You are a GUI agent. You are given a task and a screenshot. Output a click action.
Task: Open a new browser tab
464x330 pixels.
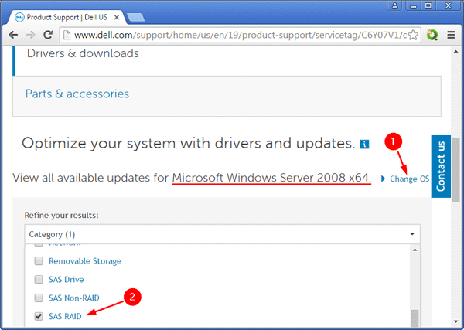137,16
